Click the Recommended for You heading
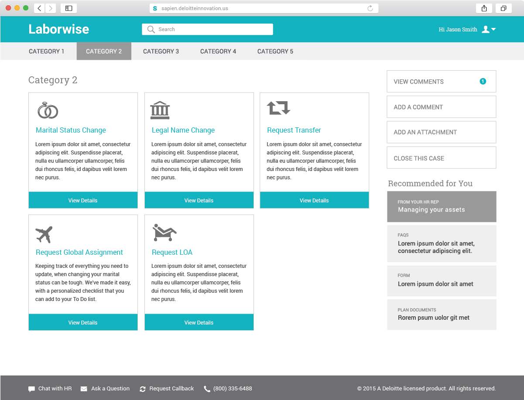The height and width of the screenshot is (400, 524). tap(430, 183)
